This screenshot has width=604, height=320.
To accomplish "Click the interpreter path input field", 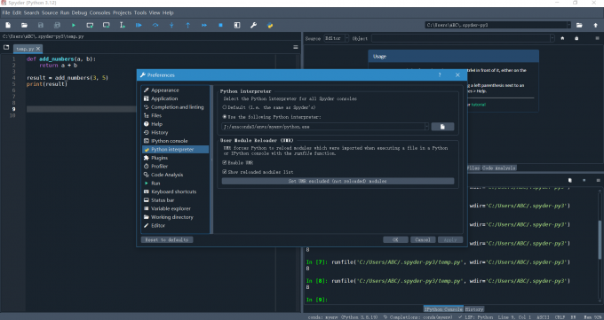I will point(322,127).
